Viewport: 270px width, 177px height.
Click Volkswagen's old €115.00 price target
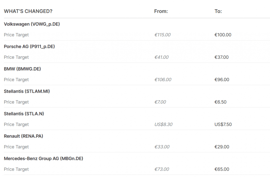pyautogui.click(x=162, y=35)
